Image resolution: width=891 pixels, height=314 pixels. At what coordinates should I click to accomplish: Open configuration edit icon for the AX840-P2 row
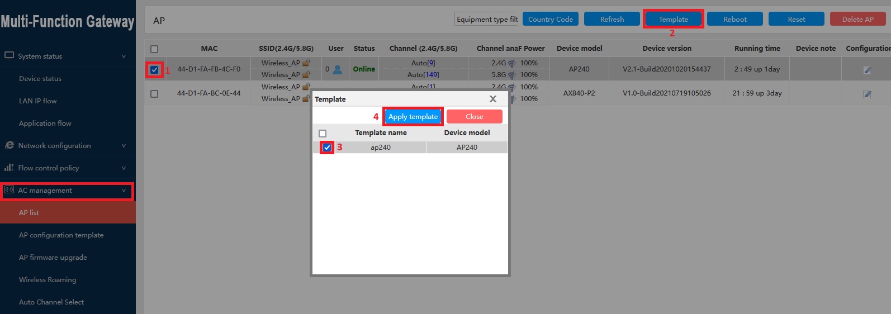[867, 94]
